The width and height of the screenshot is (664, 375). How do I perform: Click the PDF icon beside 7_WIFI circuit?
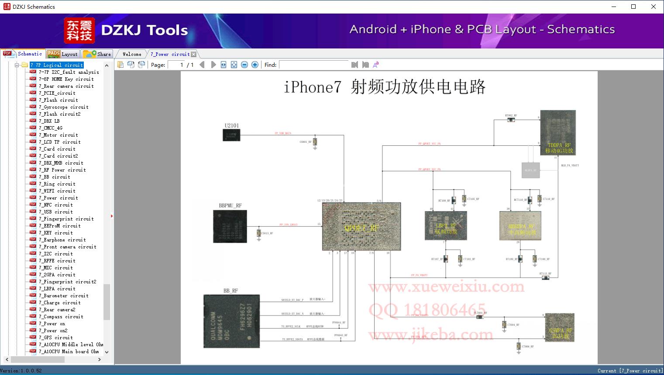[x=33, y=190]
